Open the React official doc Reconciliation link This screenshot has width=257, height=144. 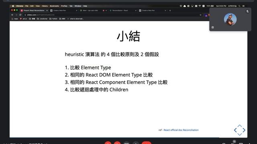pyautogui.click(x=181, y=130)
